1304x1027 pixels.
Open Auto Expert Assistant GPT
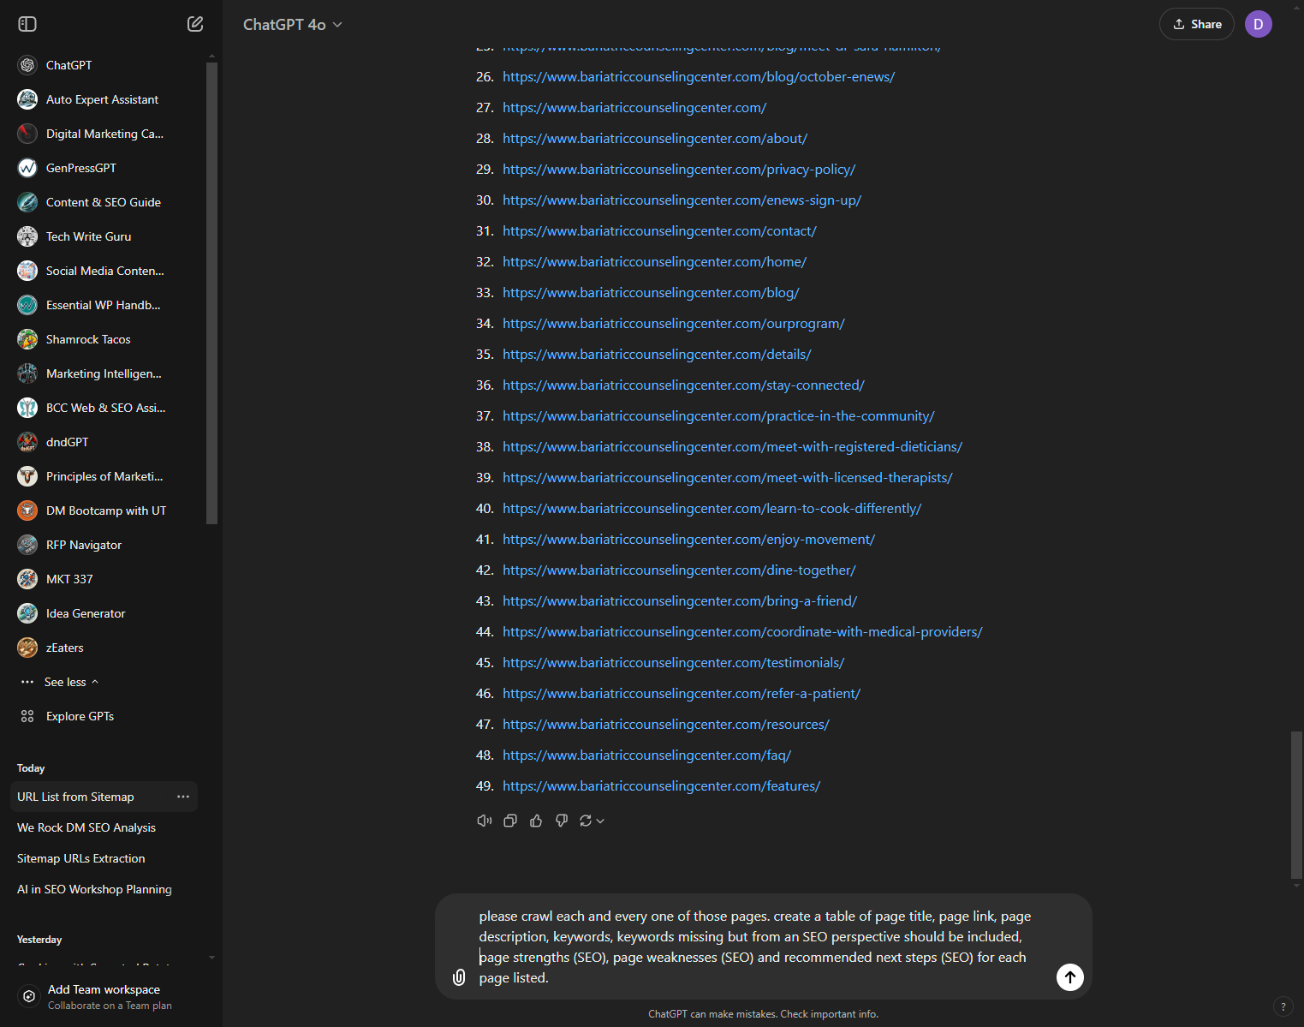pos(107,99)
